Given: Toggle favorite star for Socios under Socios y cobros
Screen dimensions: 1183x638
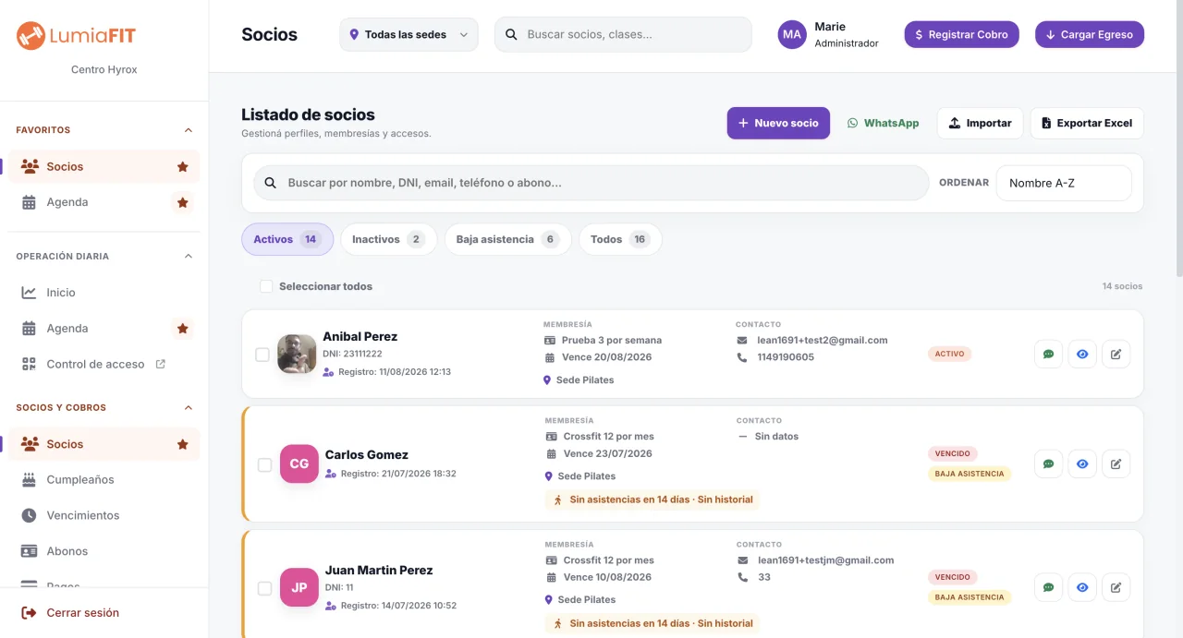Looking at the screenshot, I should [182, 444].
